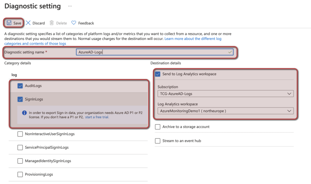Tick the ManagedIdentitySignInLogs checkbox
Viewport: 311px width, 184px height.
pos(20,161)
